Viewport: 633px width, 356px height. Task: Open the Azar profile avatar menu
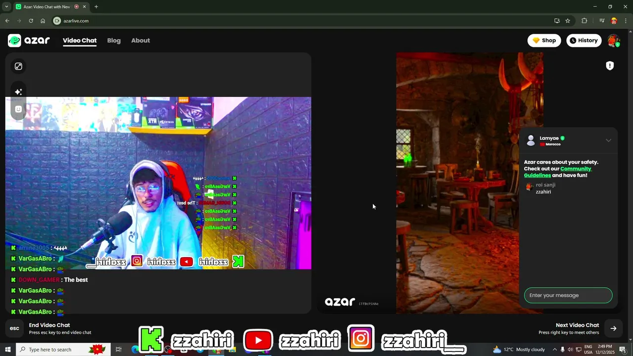614,41
